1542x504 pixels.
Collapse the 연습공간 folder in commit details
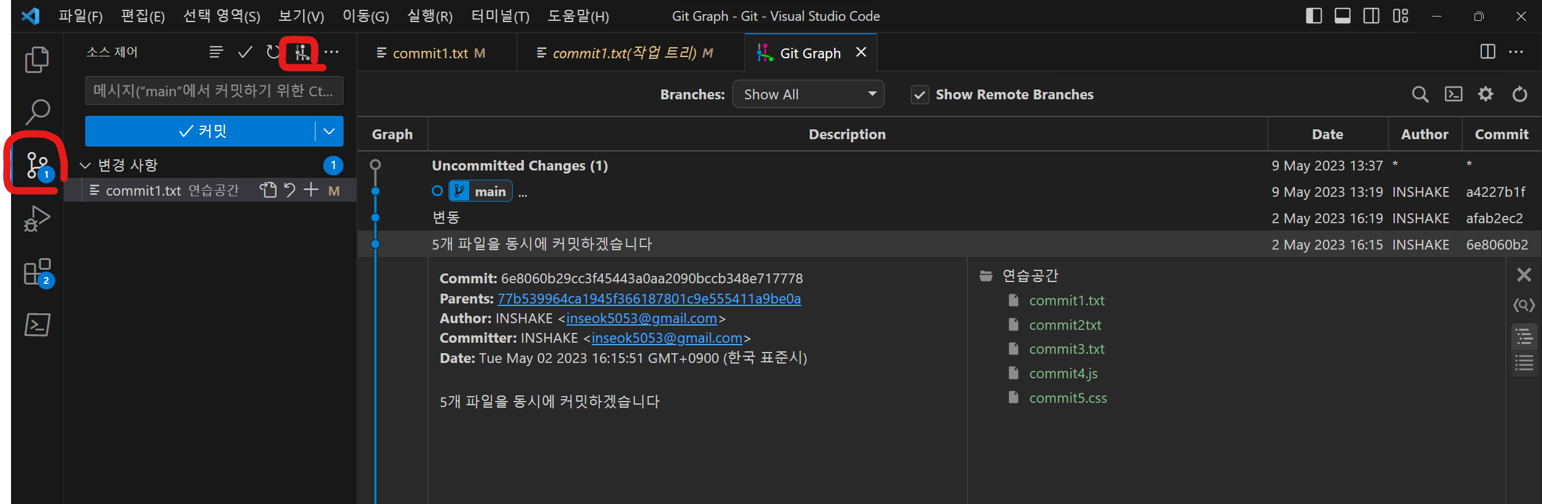pos(986,276)
